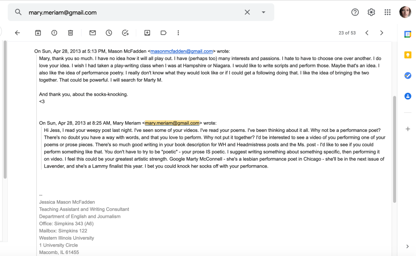Open the More options three-dot menu
416x256 pixels.
point(178,33)
